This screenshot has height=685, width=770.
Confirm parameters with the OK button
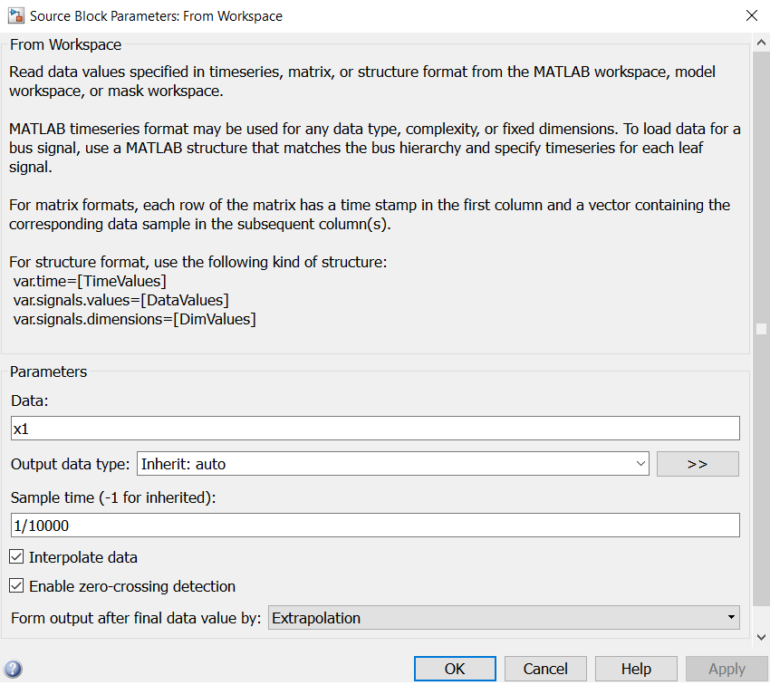(455, 669)
